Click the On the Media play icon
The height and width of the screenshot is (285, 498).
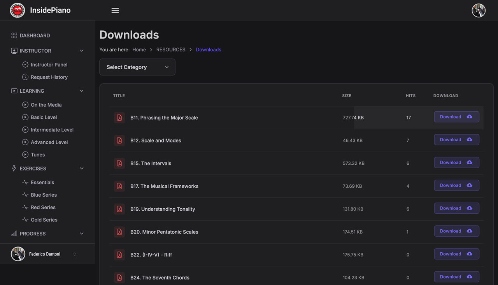(25, 105)
